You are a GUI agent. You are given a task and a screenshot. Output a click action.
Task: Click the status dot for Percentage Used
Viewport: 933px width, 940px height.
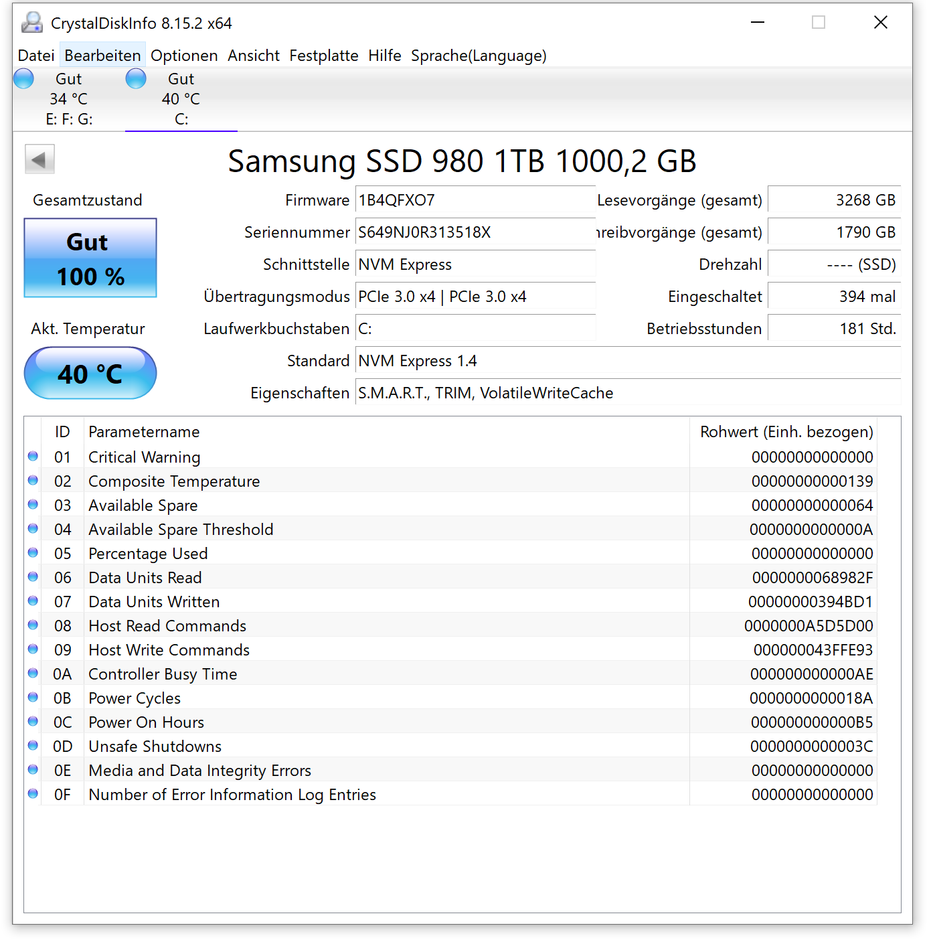33,552
